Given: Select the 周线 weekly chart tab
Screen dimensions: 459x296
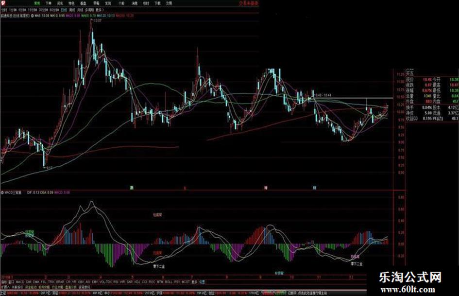Looking at the screenshot, I should 72,10.
